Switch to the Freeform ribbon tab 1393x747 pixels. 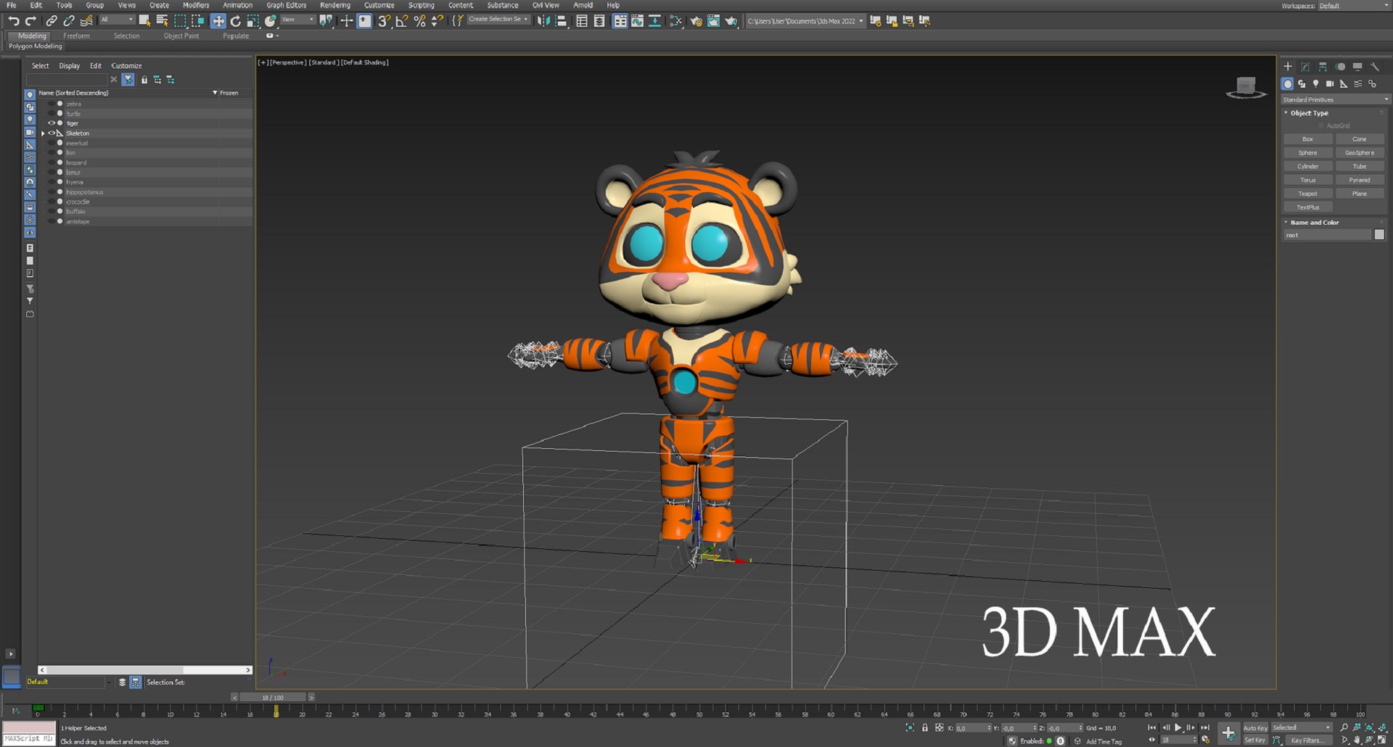[x=77, y=36]
